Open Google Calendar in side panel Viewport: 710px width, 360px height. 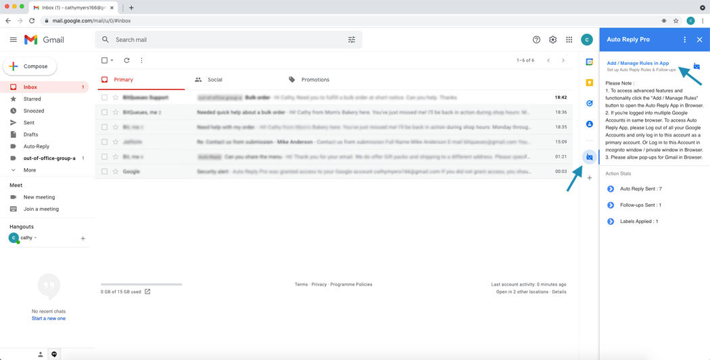[589, 62]
